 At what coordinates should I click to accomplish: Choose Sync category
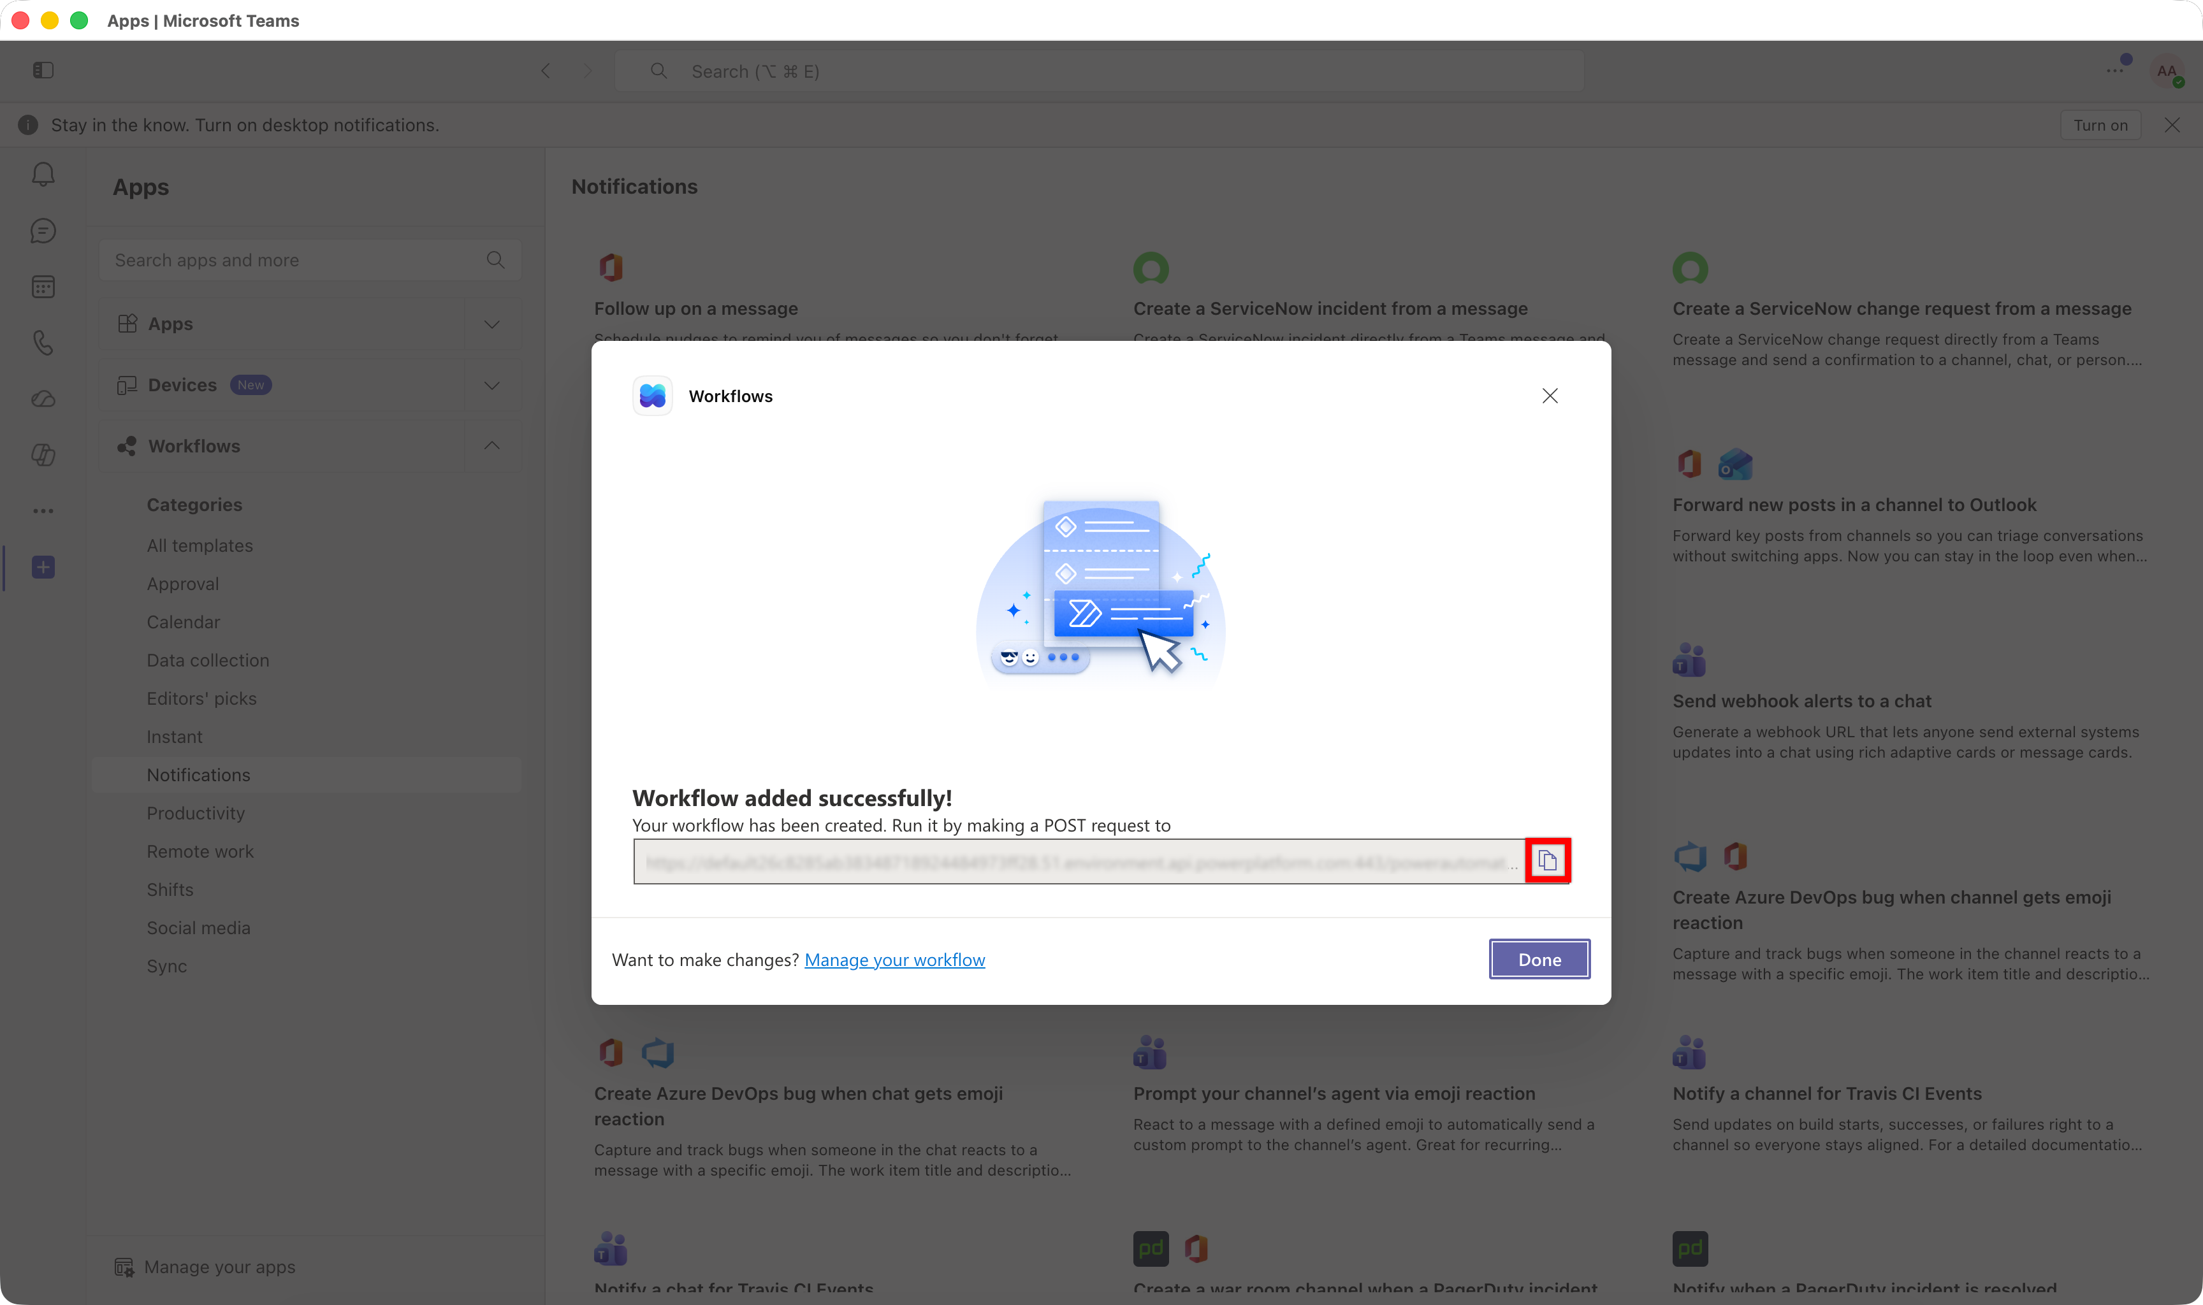coord(167,967)
